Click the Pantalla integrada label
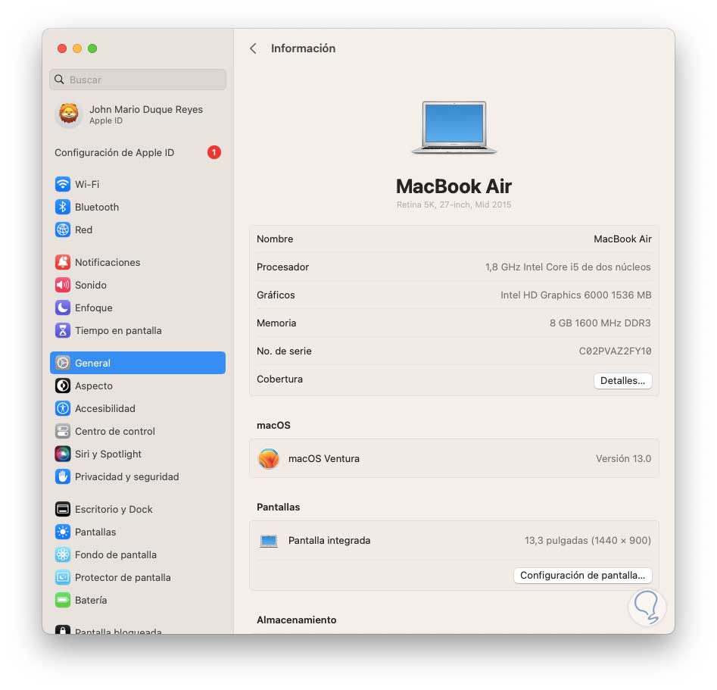 click(329, 540)
